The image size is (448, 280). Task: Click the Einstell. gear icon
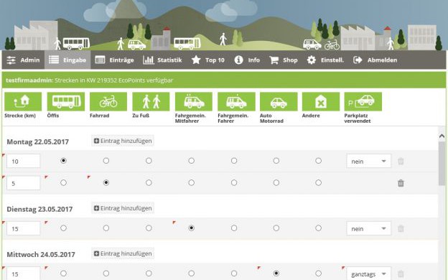coord(311,60)
